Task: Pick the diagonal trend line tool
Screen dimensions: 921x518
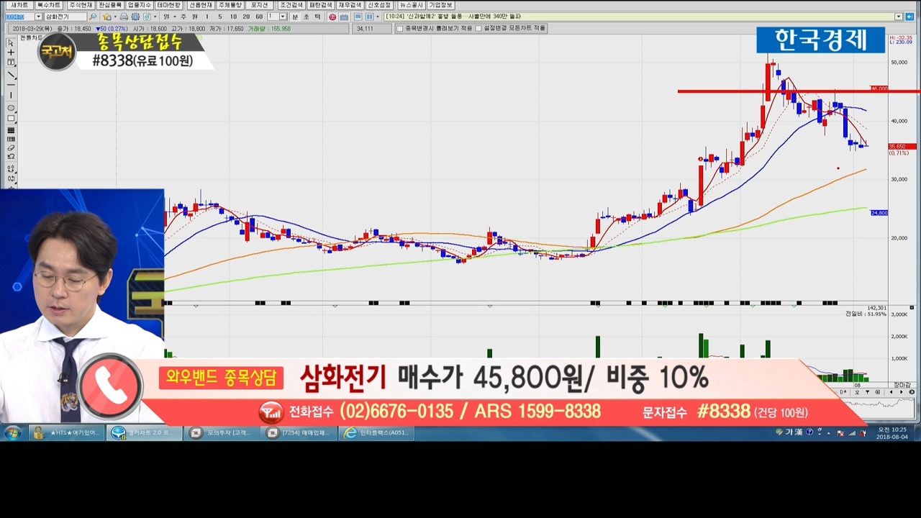Action: tap(11, 75)
